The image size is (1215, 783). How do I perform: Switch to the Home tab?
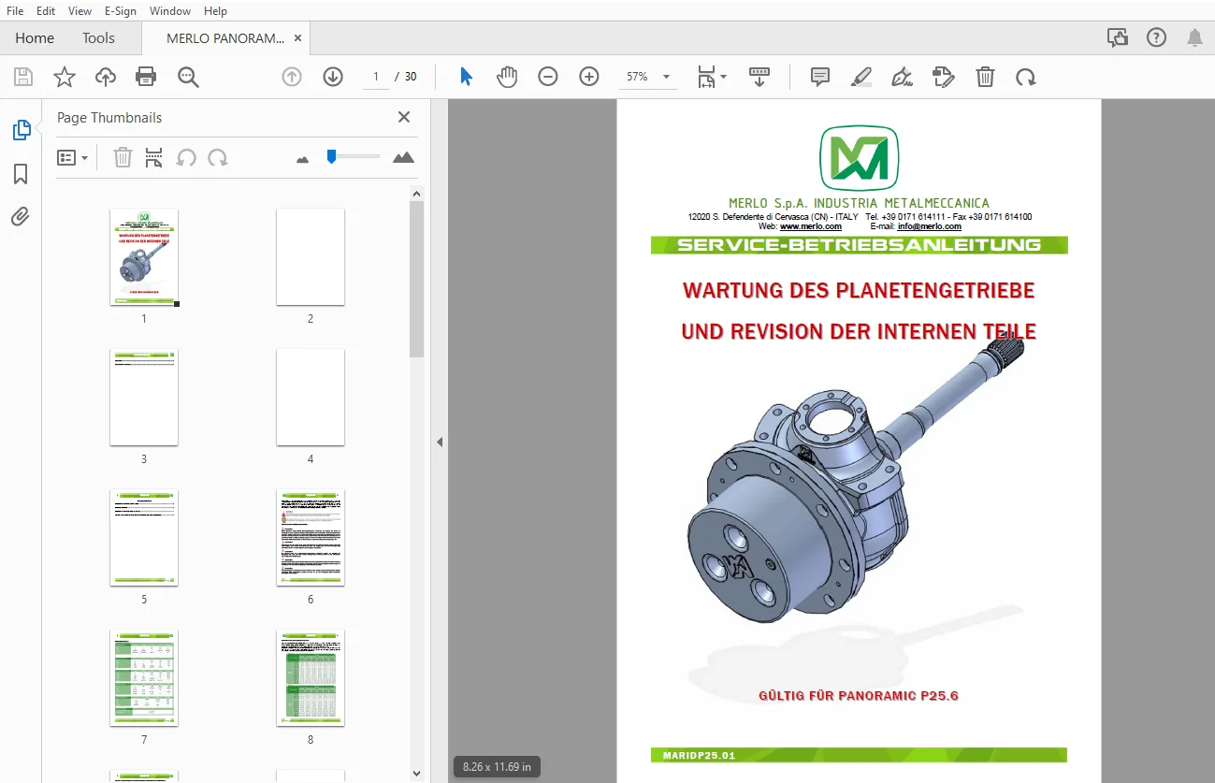click(x=35, y=38)
